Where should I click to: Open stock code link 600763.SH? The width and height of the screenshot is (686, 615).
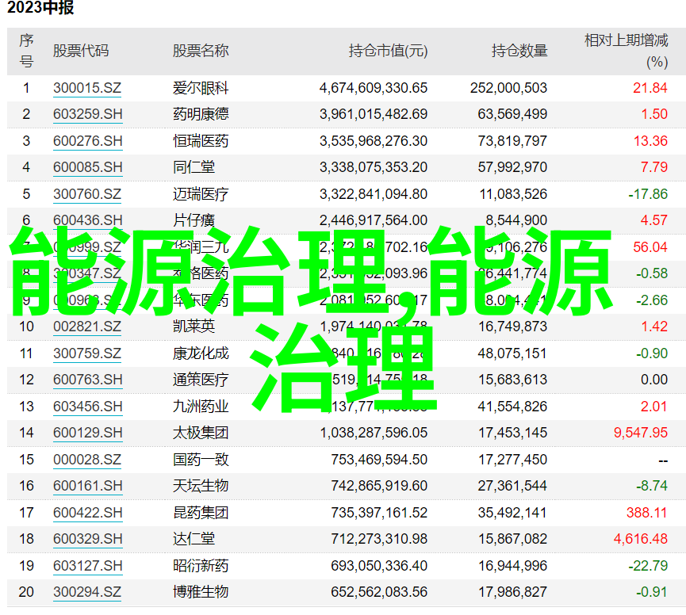[87, 380]
